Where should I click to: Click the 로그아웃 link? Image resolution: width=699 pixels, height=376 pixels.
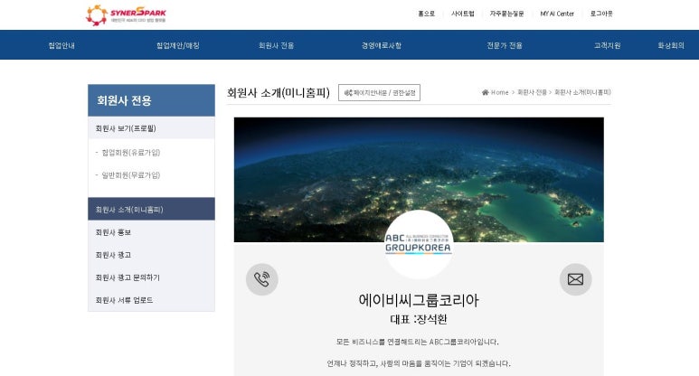[601, 14]
